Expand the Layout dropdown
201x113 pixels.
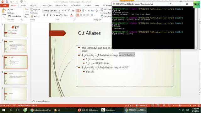pos(35,9)
